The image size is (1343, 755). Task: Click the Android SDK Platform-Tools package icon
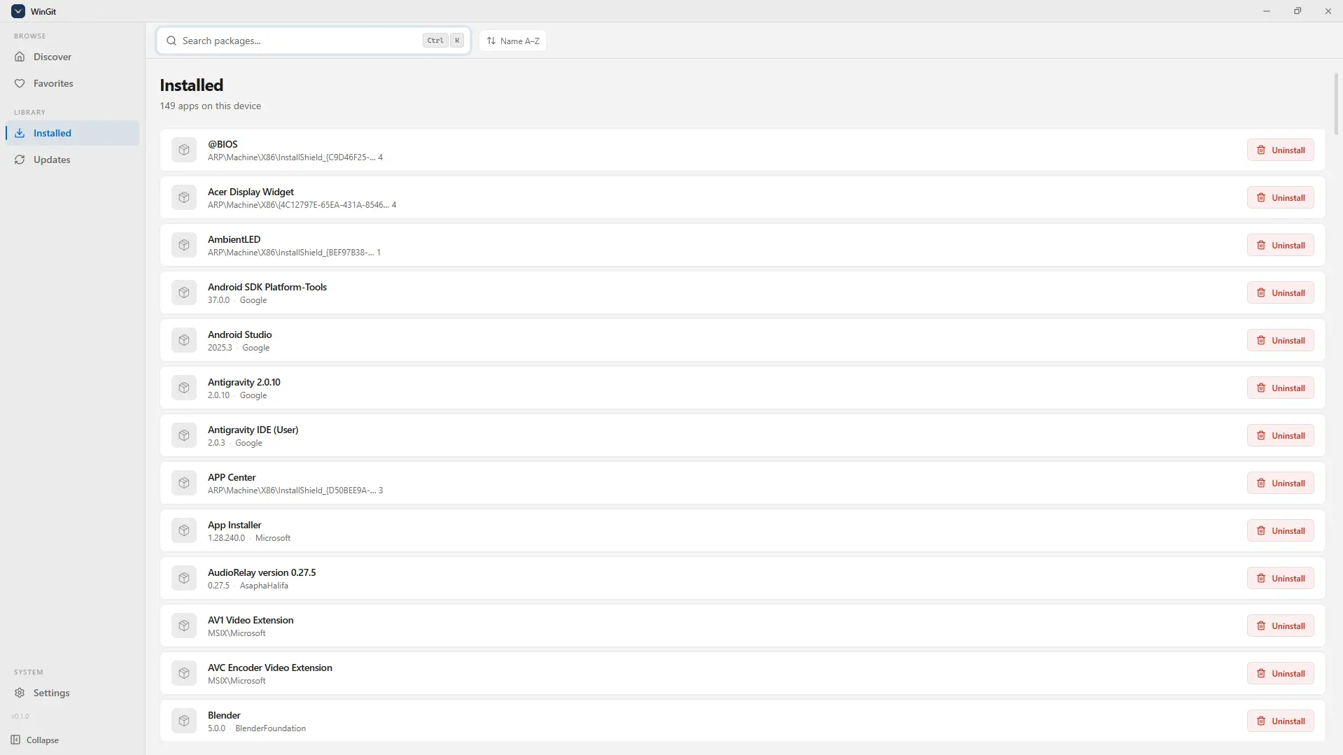click(184, 292)
